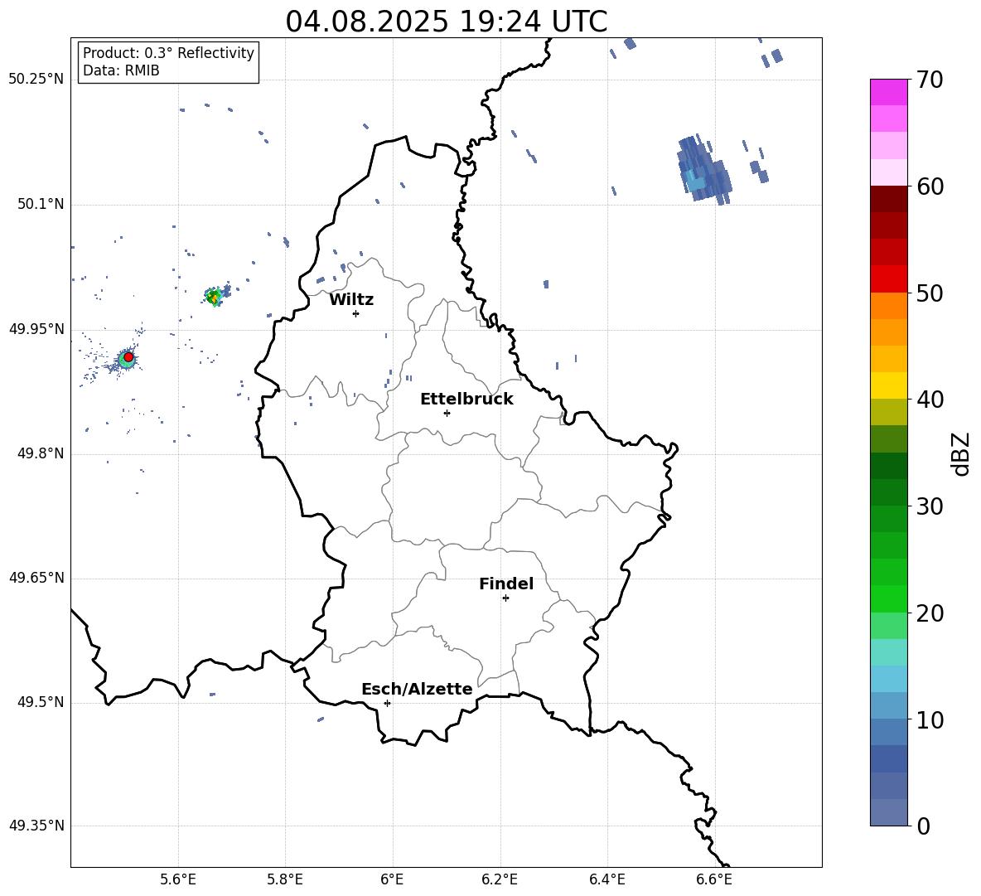This screenshot has width=981, height=896.
Task: Click the 49.8°N latitude label
Action: click(41, 453)
